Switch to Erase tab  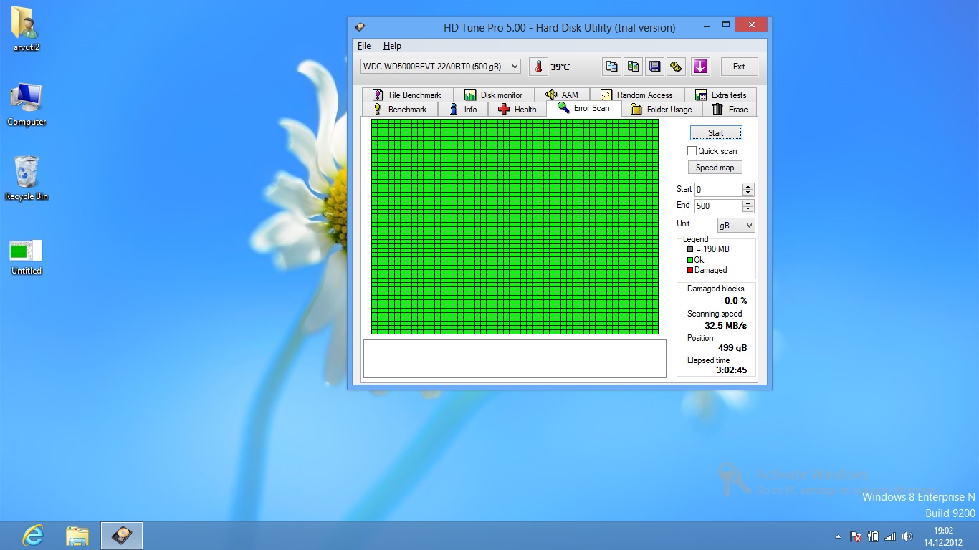tap(730, 110)
